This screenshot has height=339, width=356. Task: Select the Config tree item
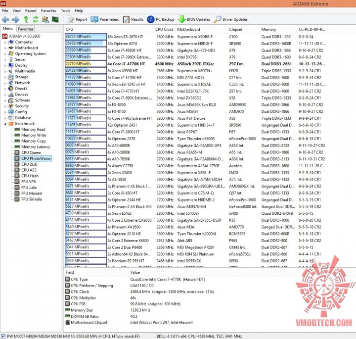click(18, 112)
